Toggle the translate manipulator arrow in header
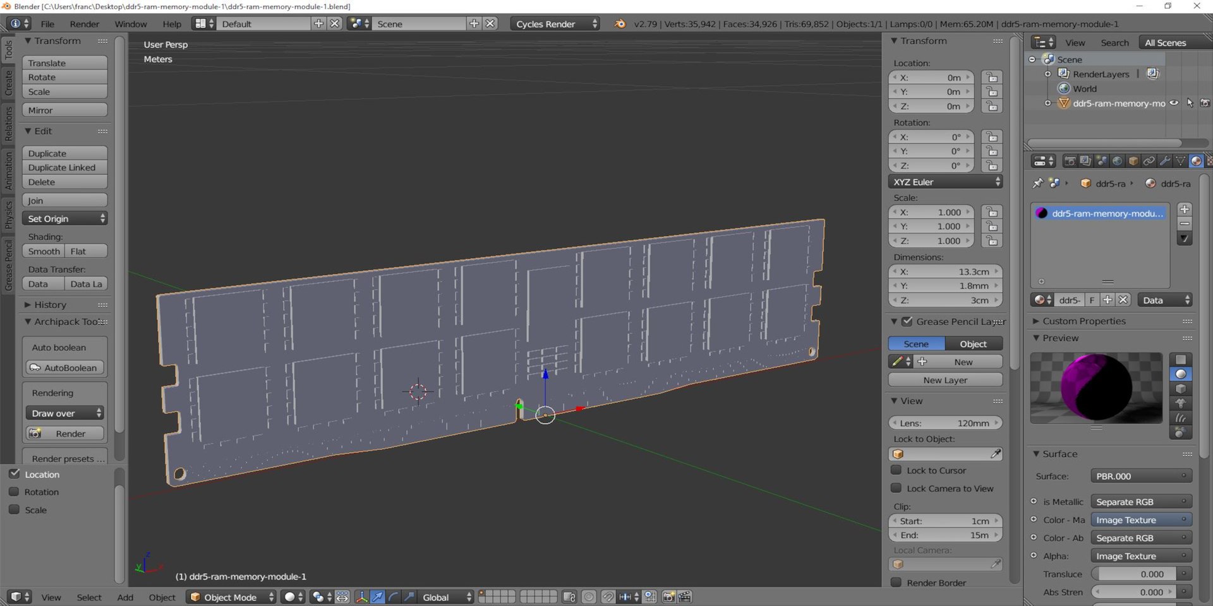 click(377, 597)
